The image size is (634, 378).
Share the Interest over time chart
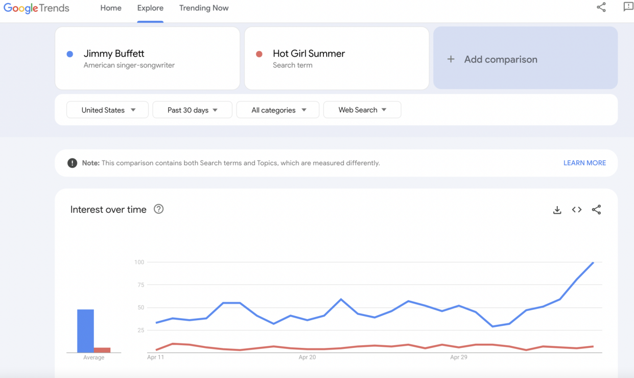click(x=596, y=210)
